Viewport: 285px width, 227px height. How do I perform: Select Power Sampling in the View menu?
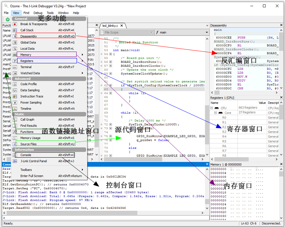[x=31, y=102]
